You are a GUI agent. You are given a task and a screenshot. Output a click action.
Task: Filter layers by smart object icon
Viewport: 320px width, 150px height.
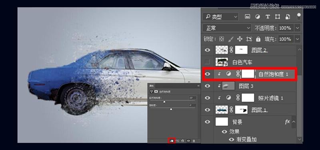(x=288, y=17)
